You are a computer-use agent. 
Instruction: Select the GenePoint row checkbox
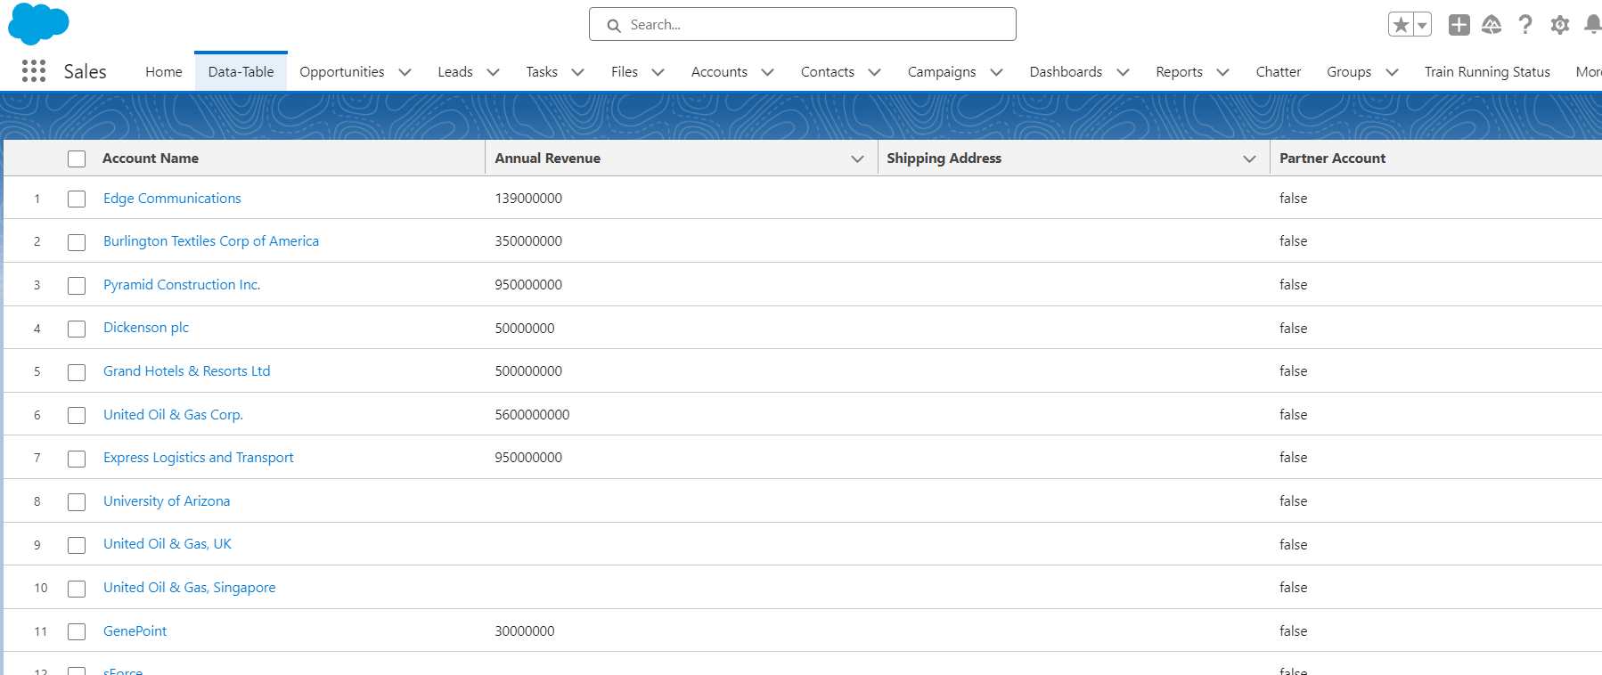point(77,631)
